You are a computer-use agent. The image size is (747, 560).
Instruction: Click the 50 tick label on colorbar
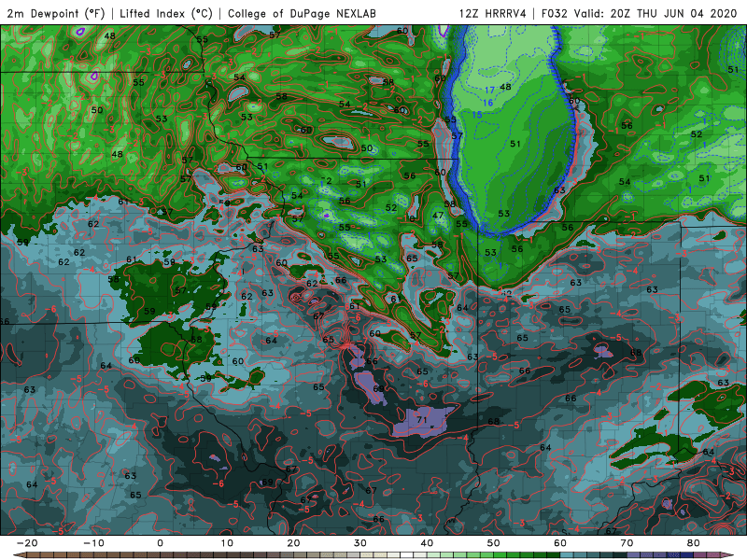point(494,543)
